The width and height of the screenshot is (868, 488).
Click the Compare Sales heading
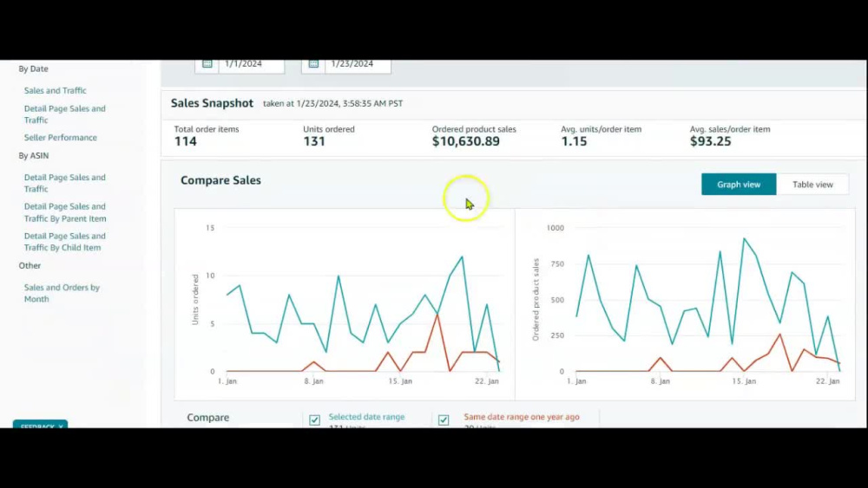(x=220, y=180)
